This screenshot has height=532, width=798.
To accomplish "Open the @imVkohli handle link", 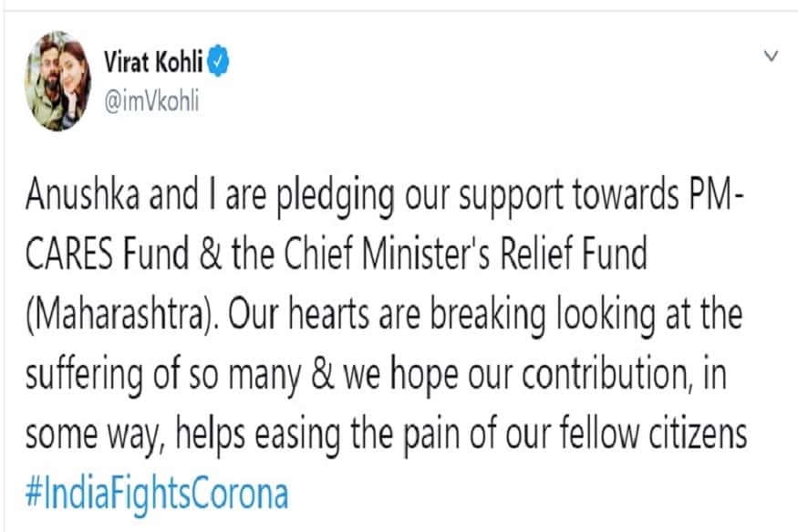I will point(151,102).
